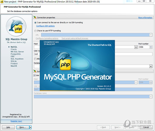Open the Database dropdown in connection properties
This screenshot has width=155, height=131.
pos(151,66)
